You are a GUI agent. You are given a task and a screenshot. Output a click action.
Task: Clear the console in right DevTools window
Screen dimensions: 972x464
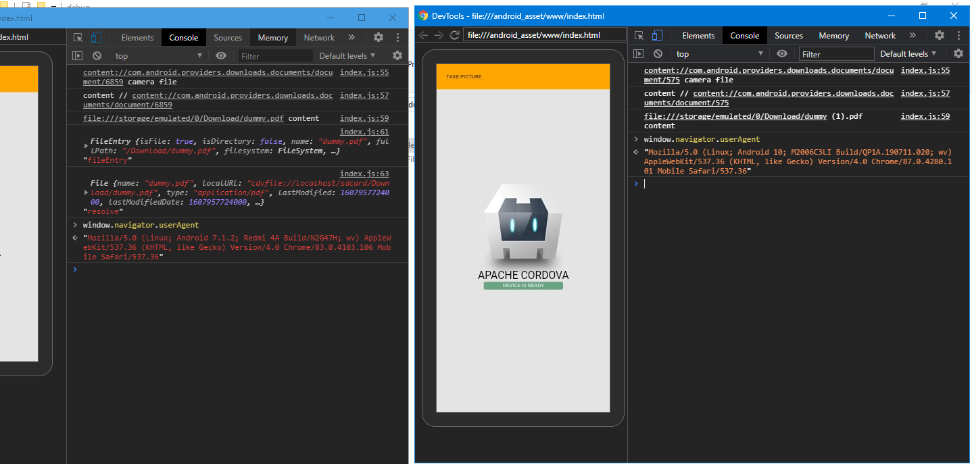(x=658, y=54)
